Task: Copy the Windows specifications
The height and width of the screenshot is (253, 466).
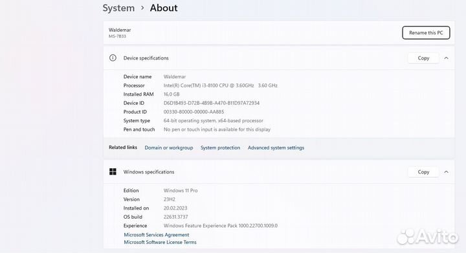Action: [423, 172]
